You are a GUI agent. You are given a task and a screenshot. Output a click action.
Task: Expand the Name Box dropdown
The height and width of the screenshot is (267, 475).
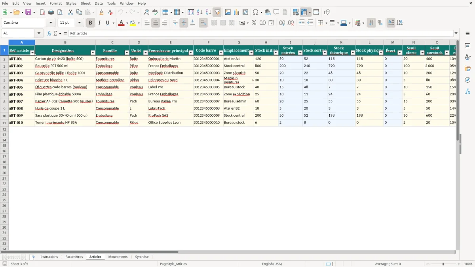39,34
